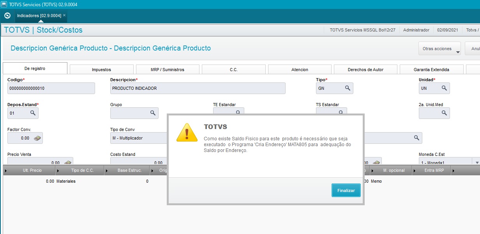This screenshot has height=234, width=480.
Task: Switch to the De registro tab
Action: pos(35,68)
